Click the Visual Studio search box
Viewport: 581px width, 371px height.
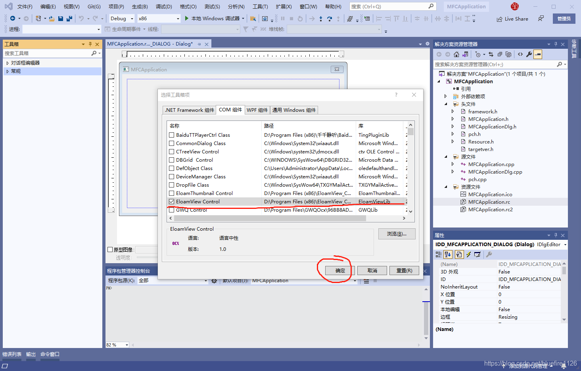tap(393, 6)
